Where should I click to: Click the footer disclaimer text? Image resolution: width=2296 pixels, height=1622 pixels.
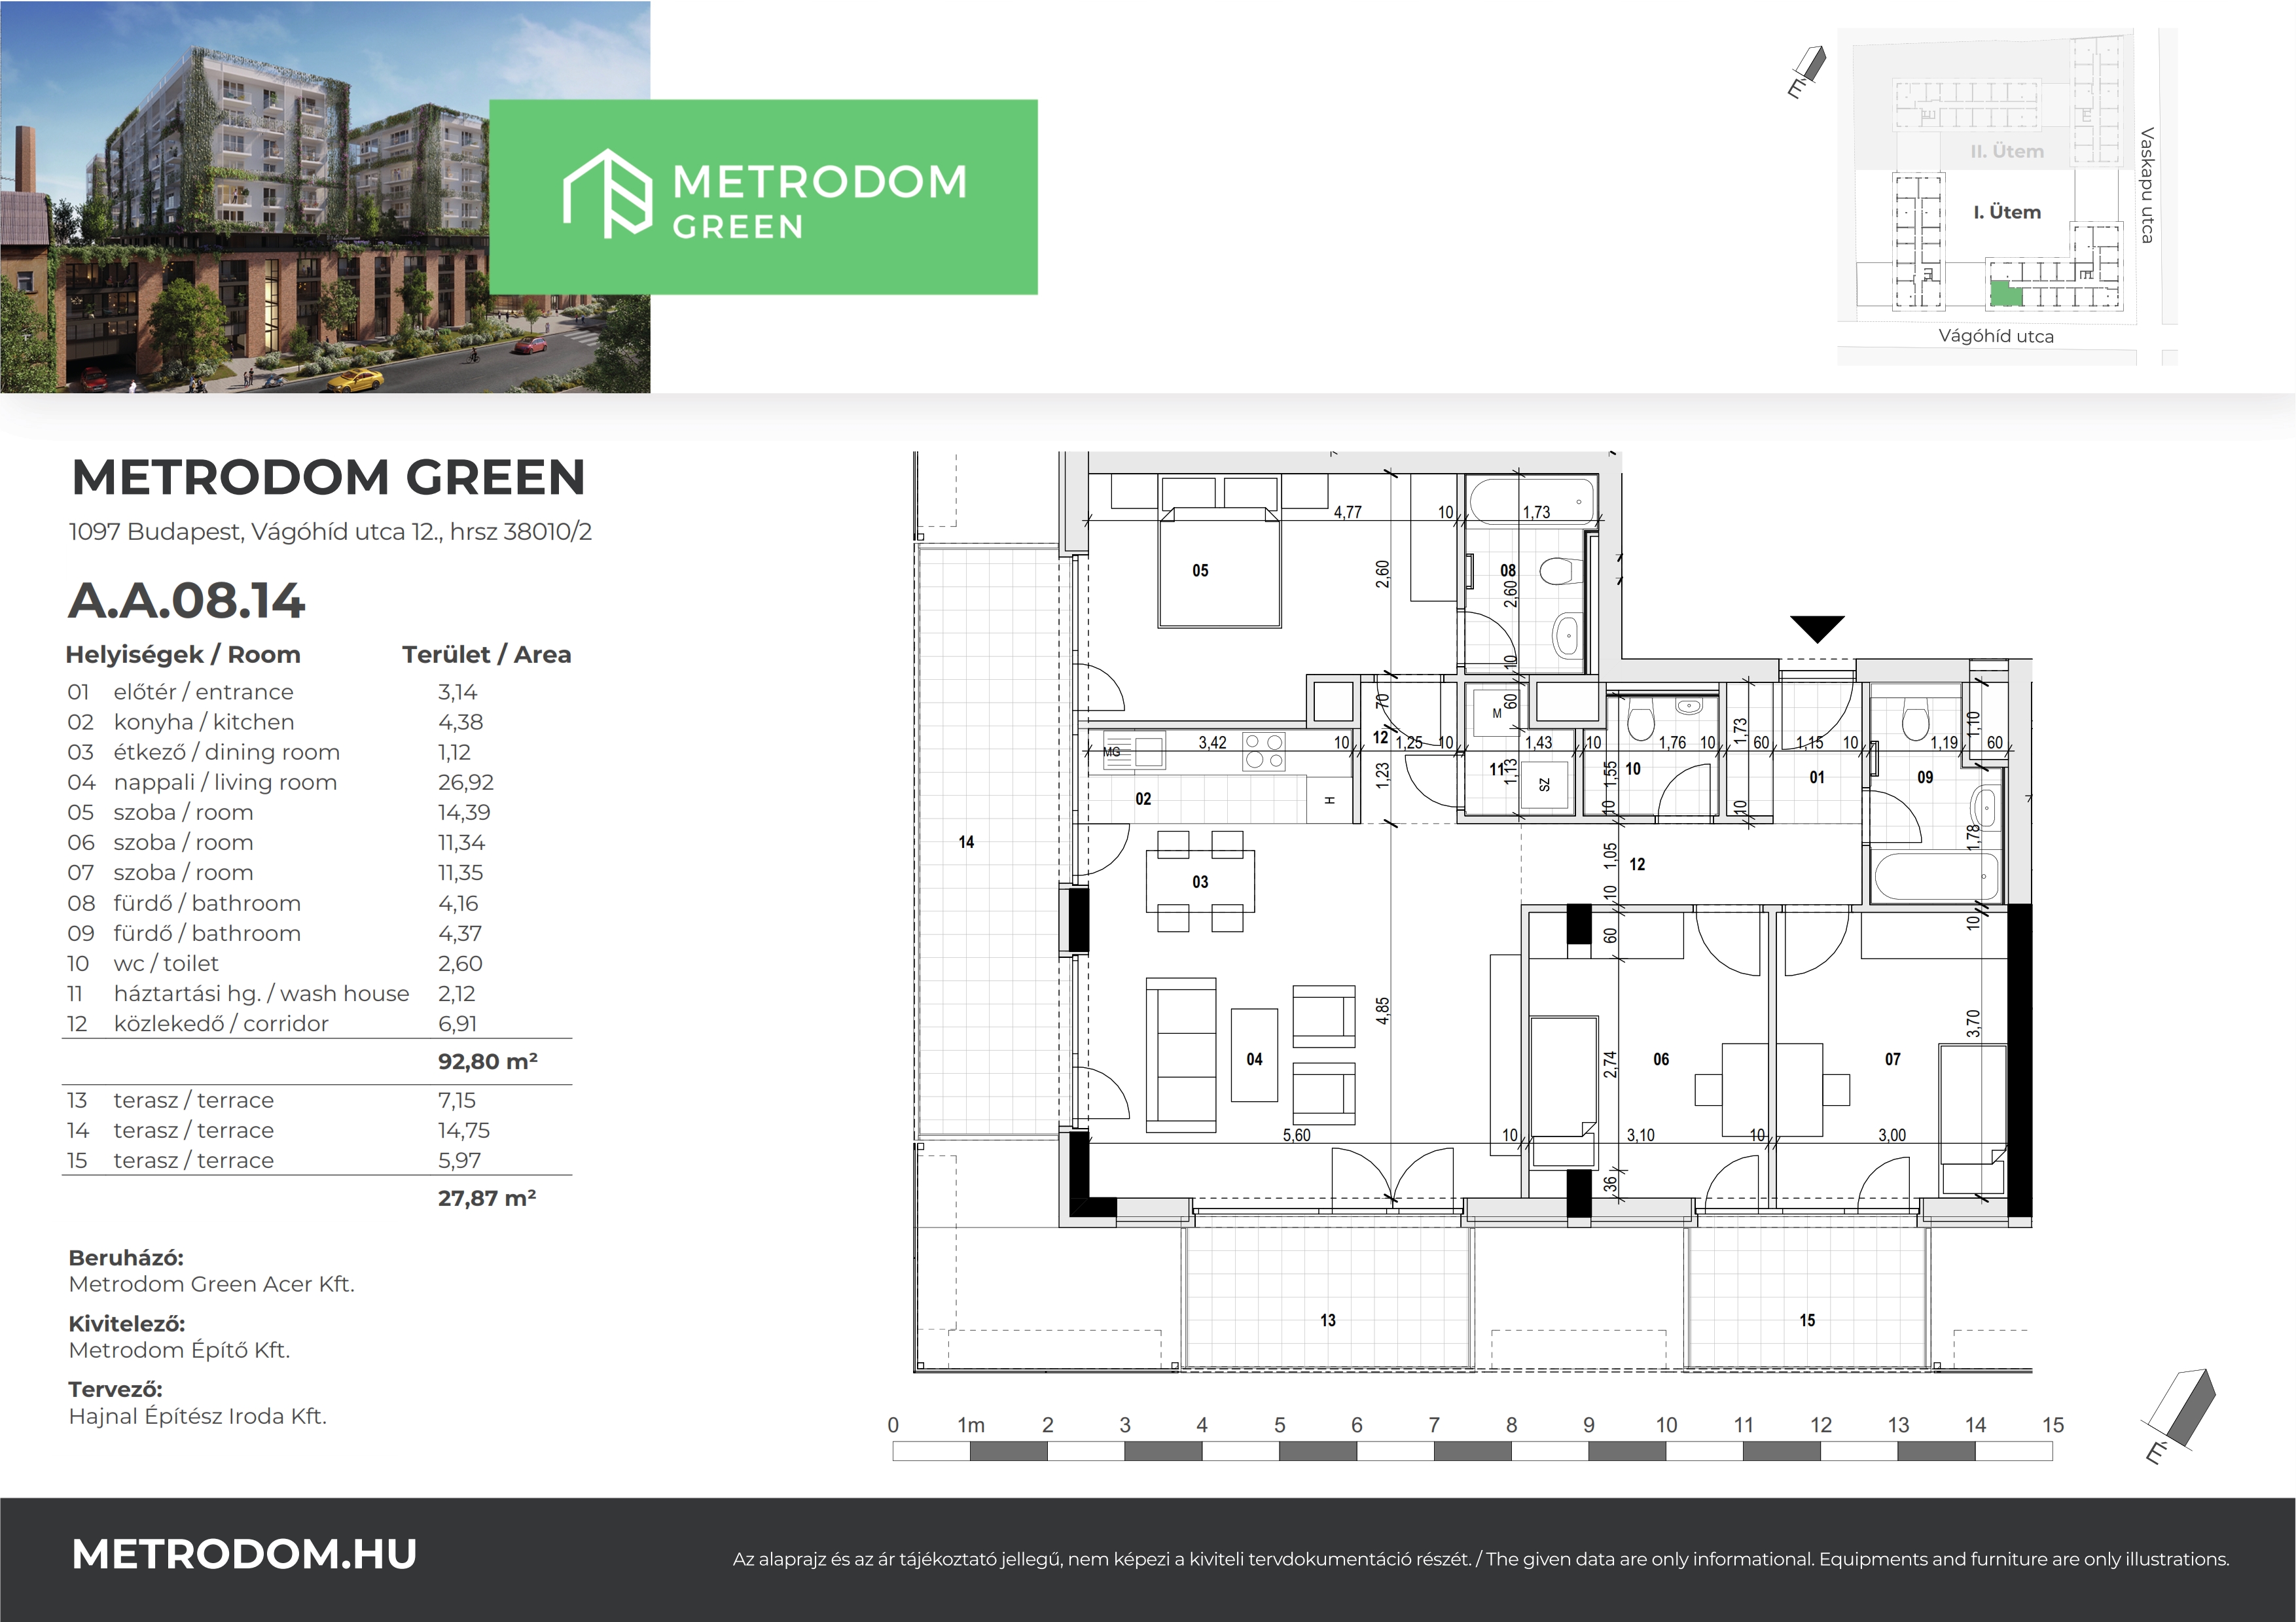click(x=1481, y=1559)
